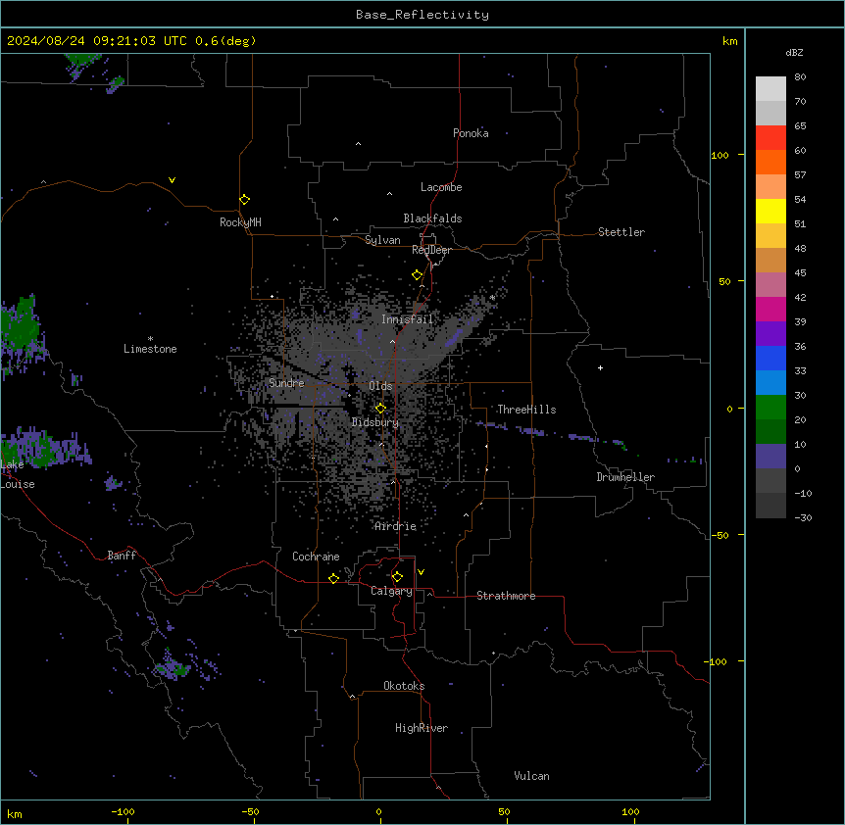Image resolution: width=845 pixels, height=825 pixels.
Task: Click the Okotoks label
Action: [x=404, y=686]
